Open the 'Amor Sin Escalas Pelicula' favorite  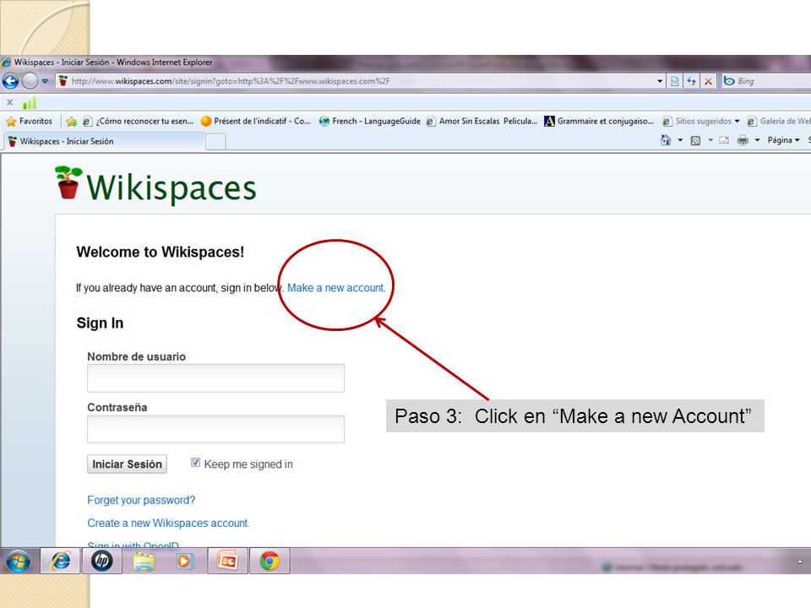pos(482,121)
